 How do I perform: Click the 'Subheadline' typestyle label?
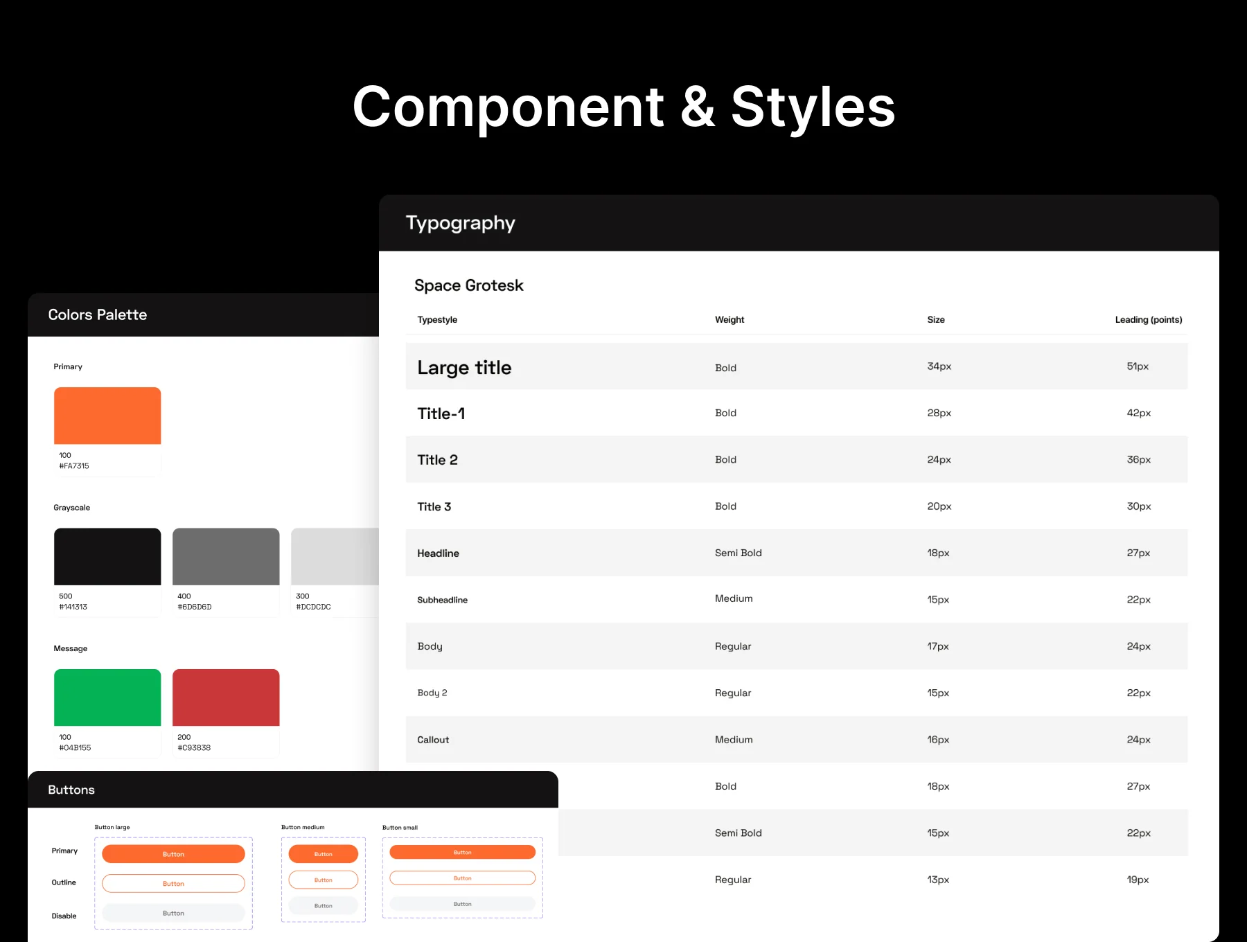pos(442,600)
